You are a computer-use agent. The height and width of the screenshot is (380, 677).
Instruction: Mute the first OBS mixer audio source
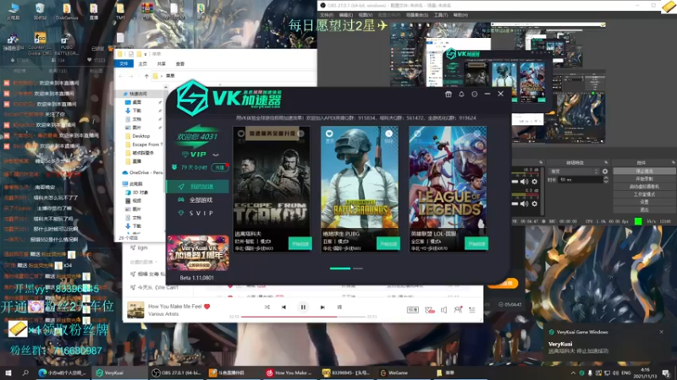point(524,182)
